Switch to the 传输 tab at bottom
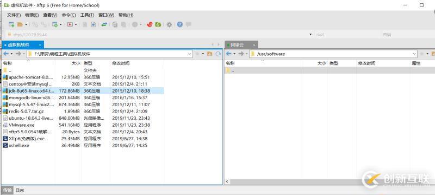 [7, 190]
